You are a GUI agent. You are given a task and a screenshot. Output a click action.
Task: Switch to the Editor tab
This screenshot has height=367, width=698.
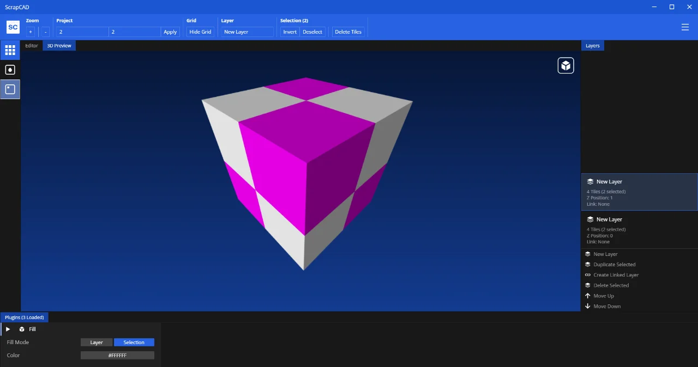pyautogui.click(x=32, y=46)
